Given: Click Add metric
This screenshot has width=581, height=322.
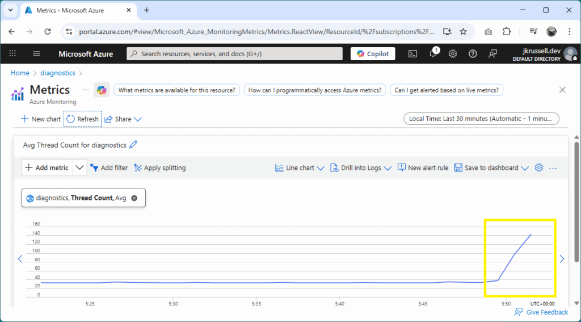Looking at the screenshot, I should tap(47, 168).
